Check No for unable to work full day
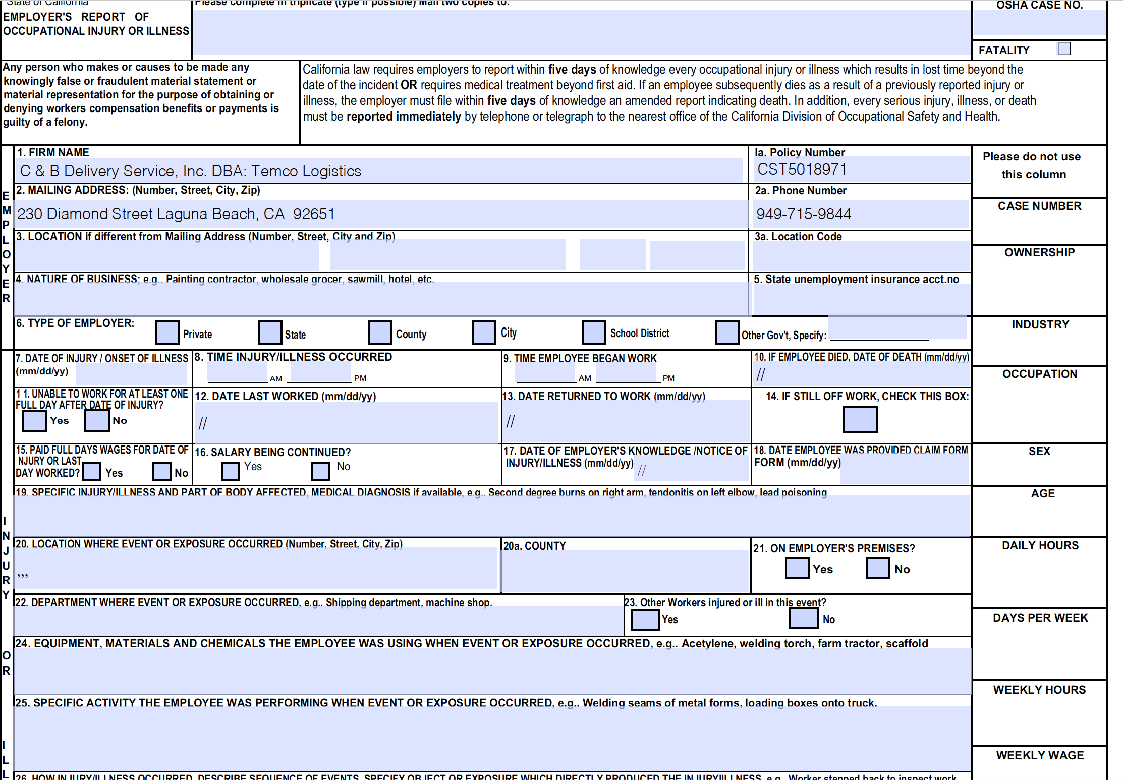Viewport: 1123px width, 780px height. pos(97,420)
